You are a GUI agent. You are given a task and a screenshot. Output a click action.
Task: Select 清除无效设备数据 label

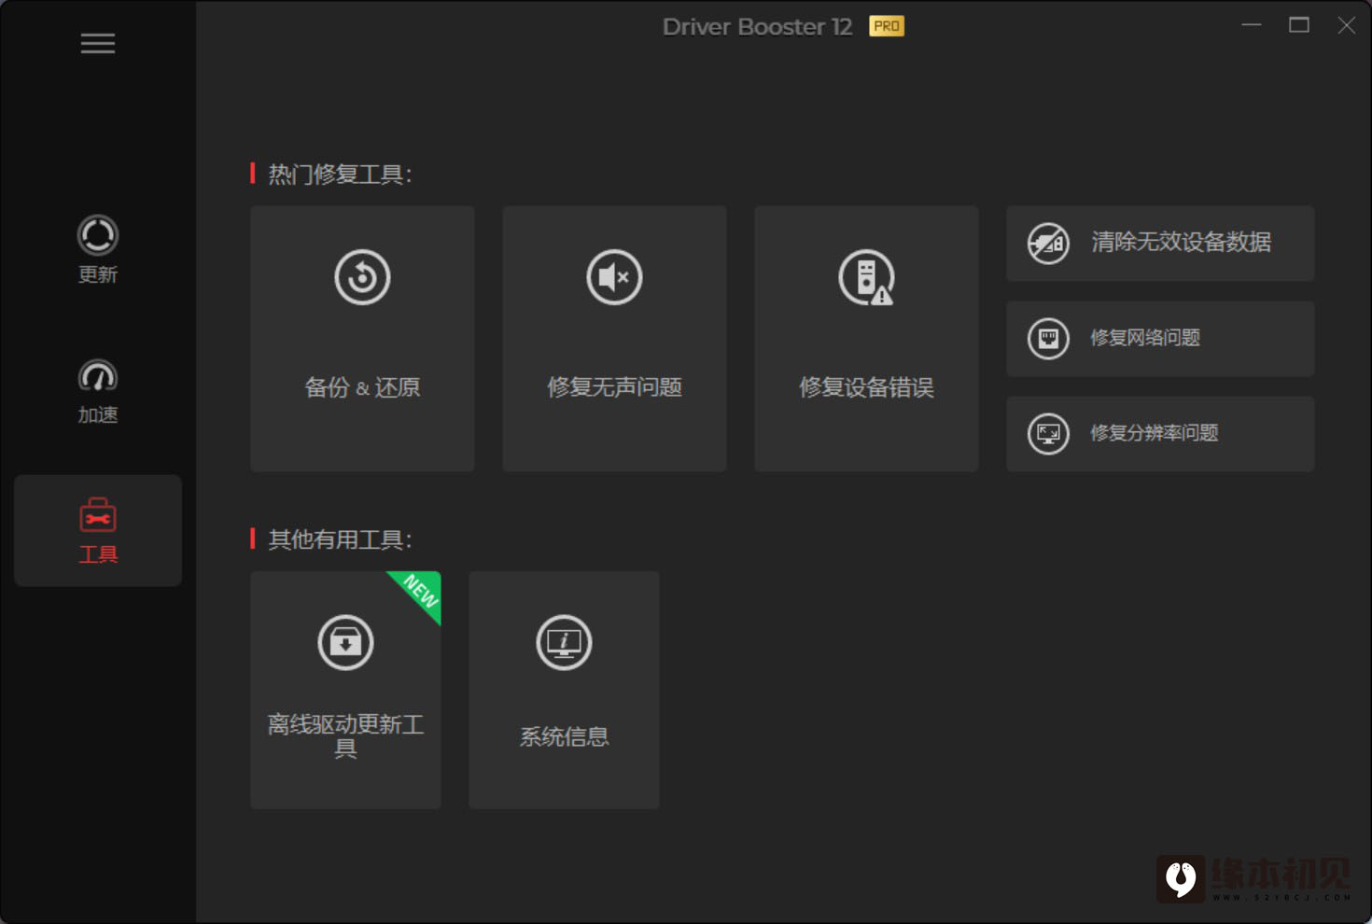coord(1182,243)
